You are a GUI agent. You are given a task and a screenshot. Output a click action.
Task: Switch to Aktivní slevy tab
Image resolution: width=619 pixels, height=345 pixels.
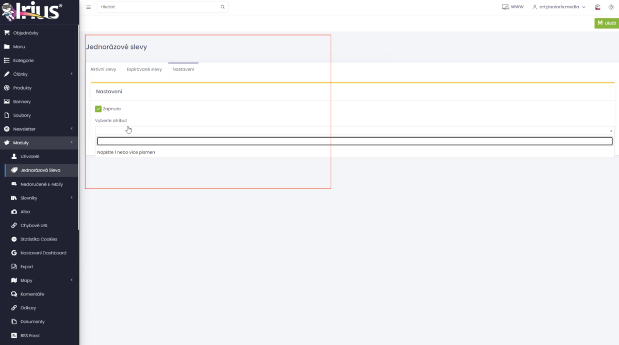pos(103,69)
